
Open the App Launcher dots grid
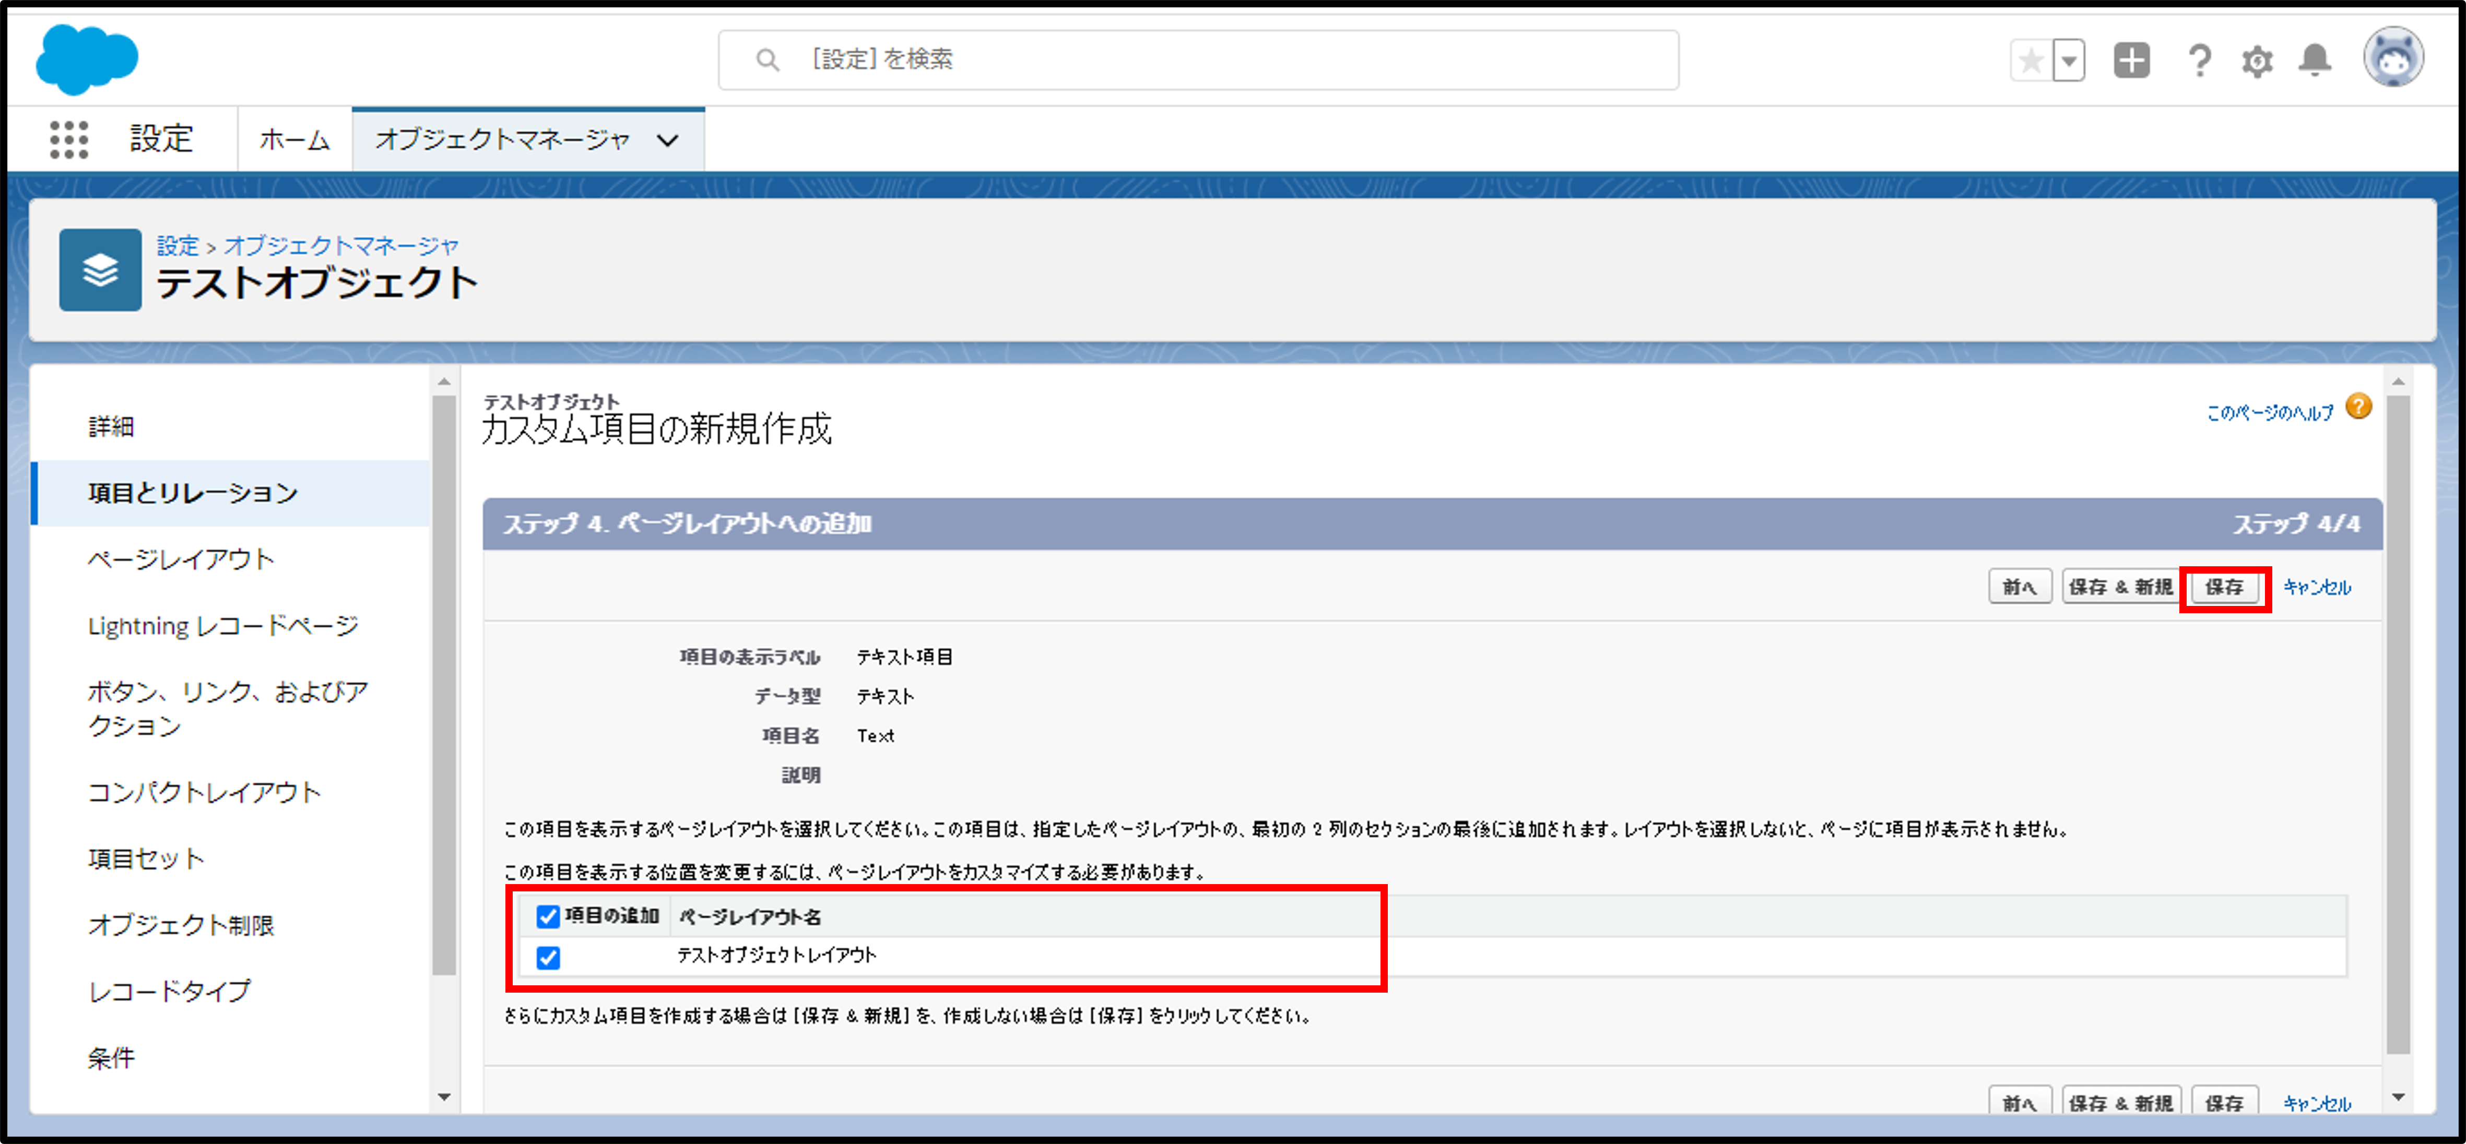point(69,140)
